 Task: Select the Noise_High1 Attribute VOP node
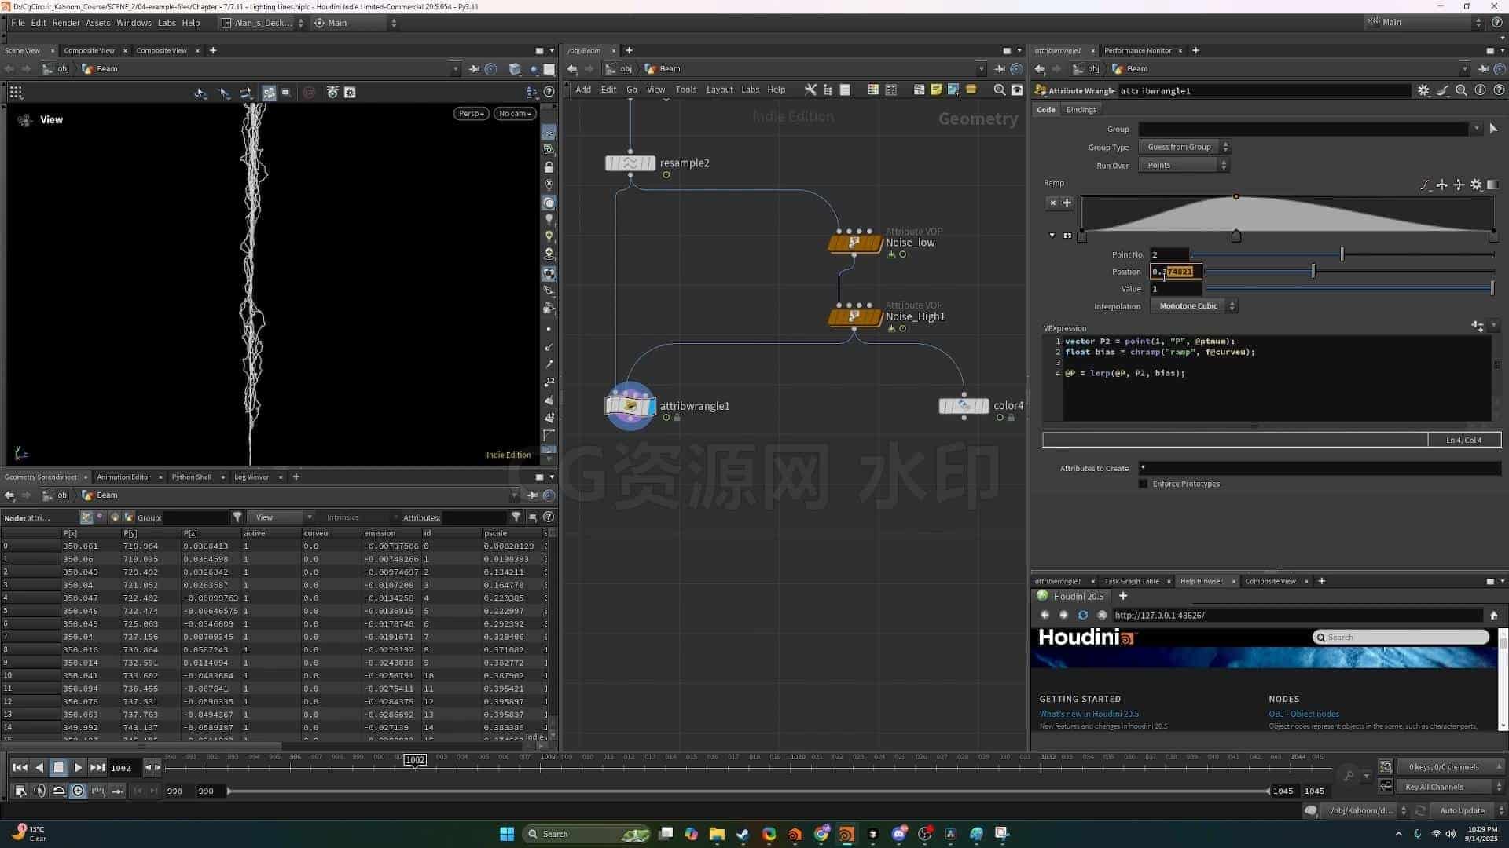click(854, 316)
